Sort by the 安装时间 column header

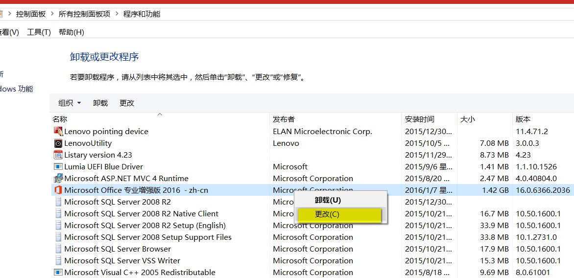coord(430,119)
